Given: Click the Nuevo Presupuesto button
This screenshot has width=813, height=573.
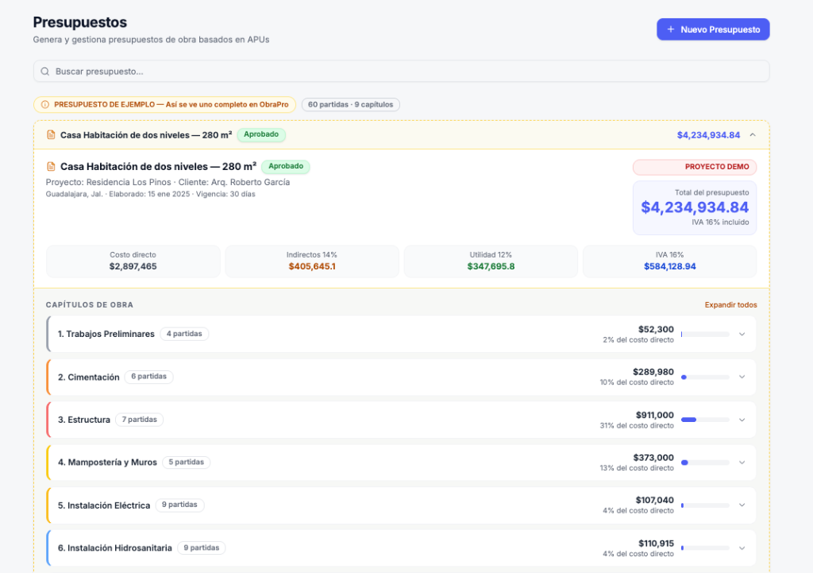Looking at the screenshot, I should click(713, 29).
